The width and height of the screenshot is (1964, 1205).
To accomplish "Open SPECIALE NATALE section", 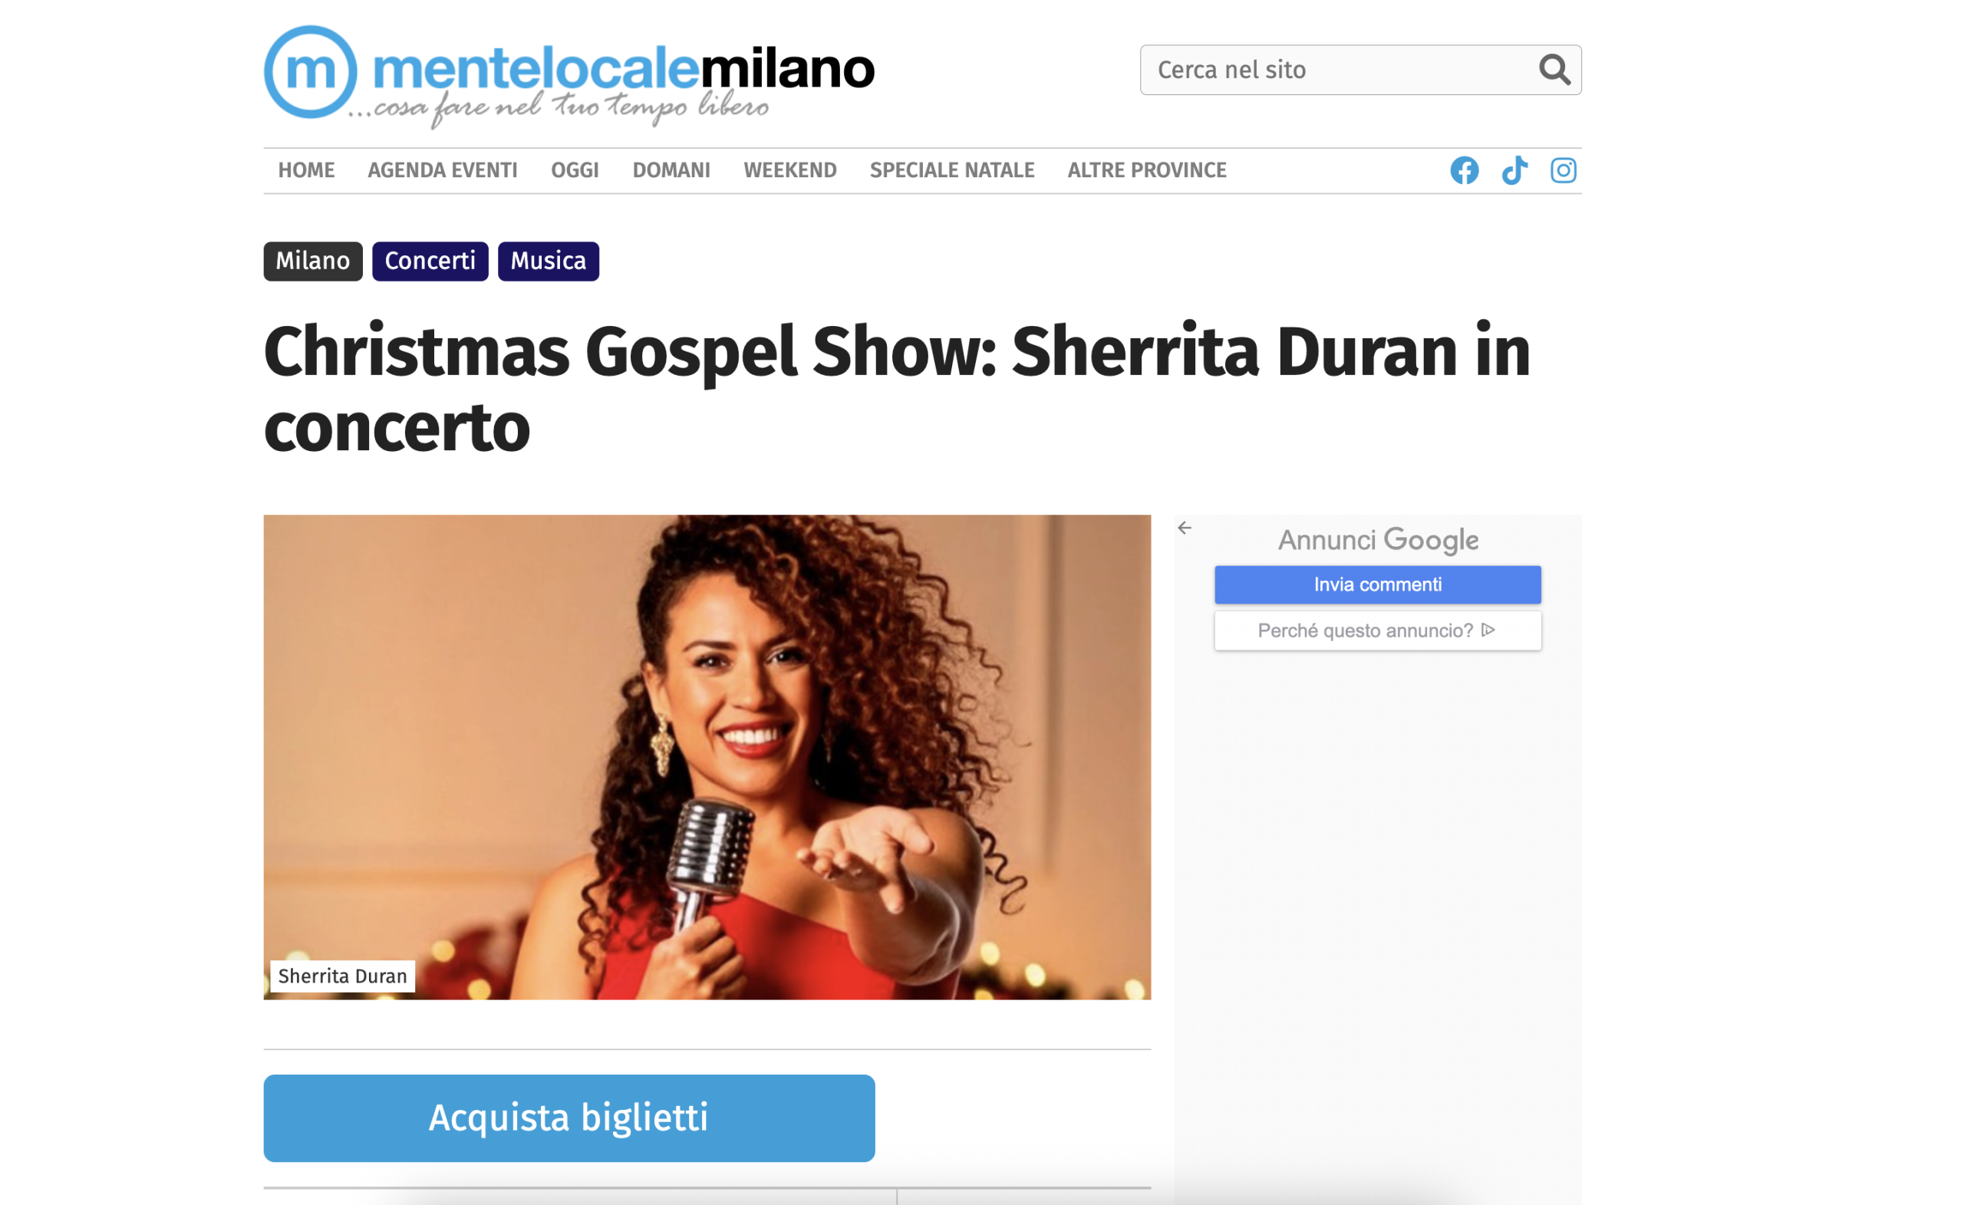I will [952, 170].
